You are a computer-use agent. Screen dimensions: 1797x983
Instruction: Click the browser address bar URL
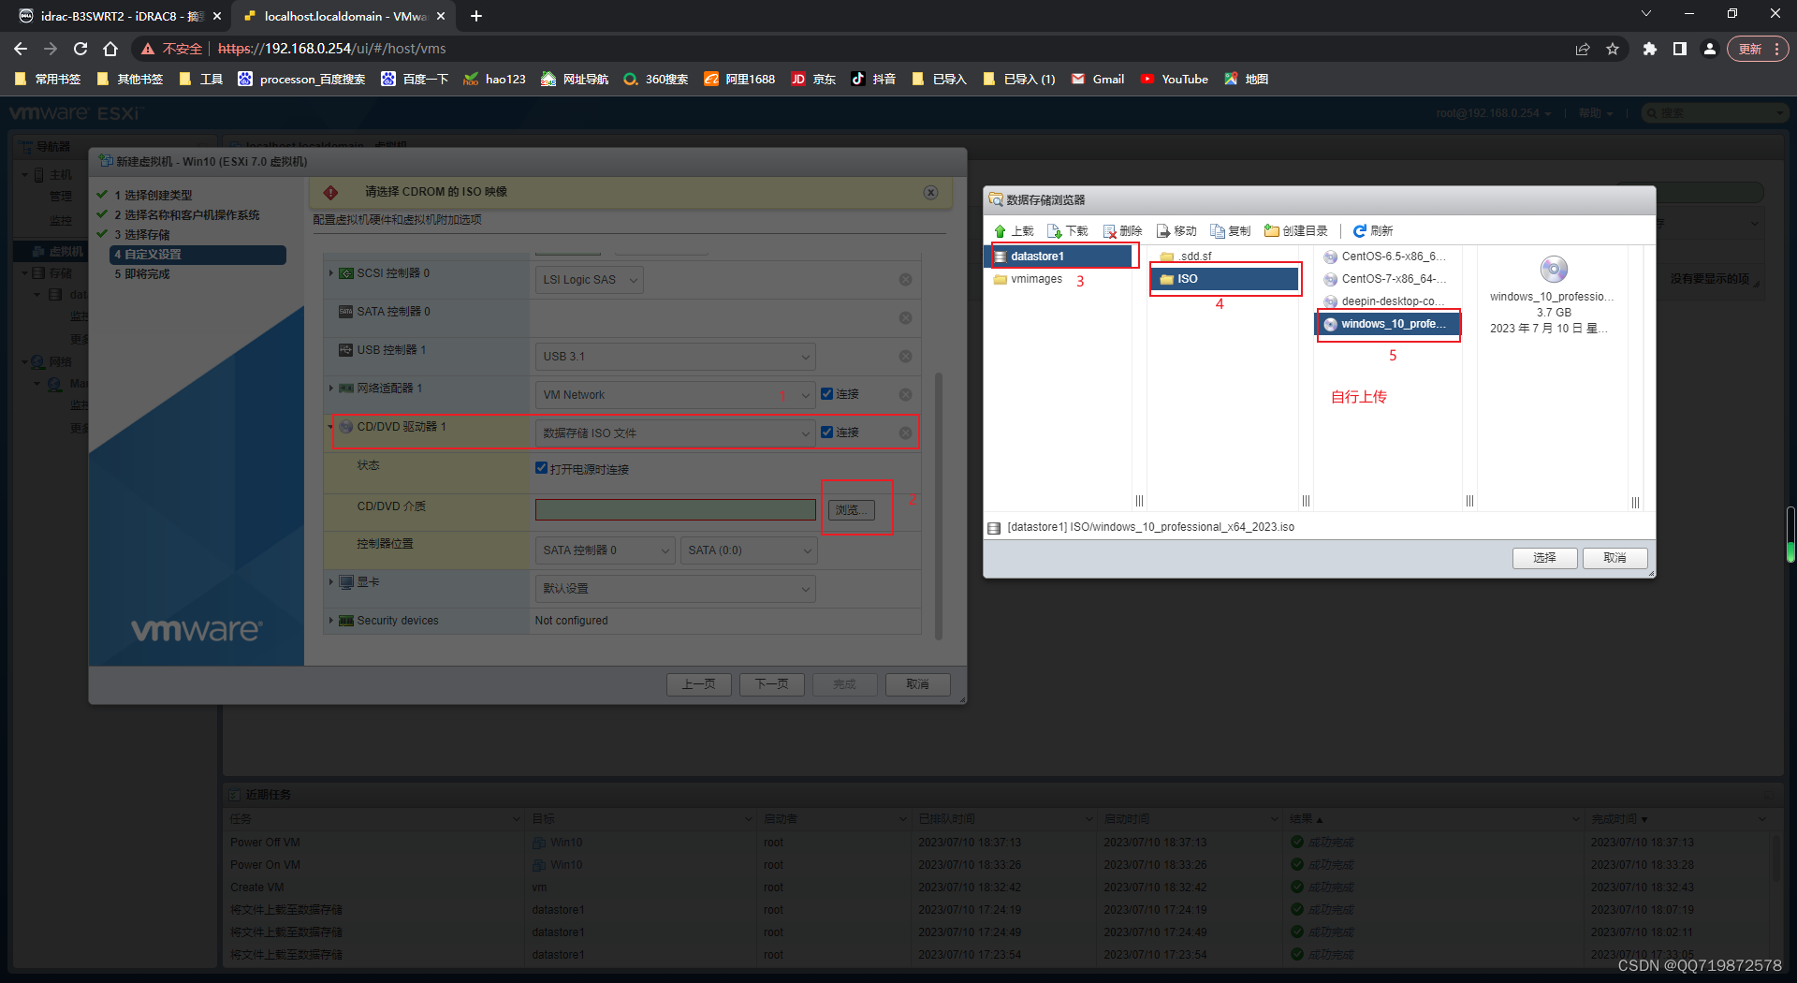click(x=332, y=49)
